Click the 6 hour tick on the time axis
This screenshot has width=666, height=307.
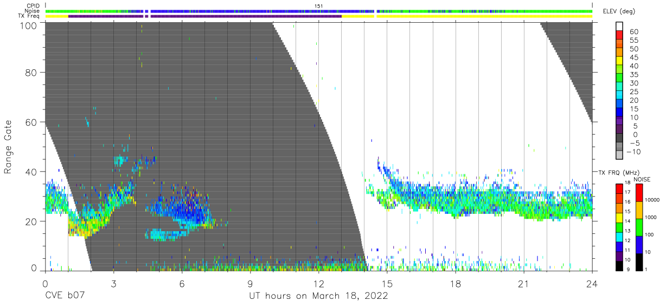click(182, 283)
